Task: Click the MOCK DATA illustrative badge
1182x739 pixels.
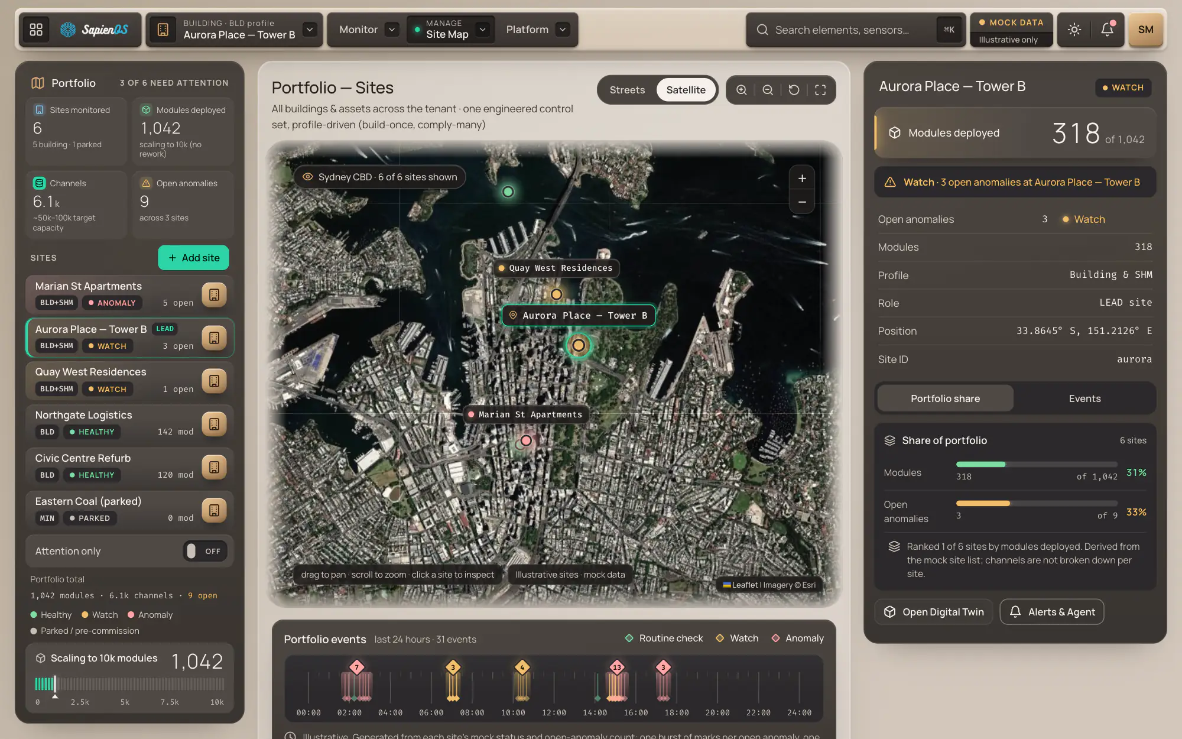Action: coord(1011,30)
